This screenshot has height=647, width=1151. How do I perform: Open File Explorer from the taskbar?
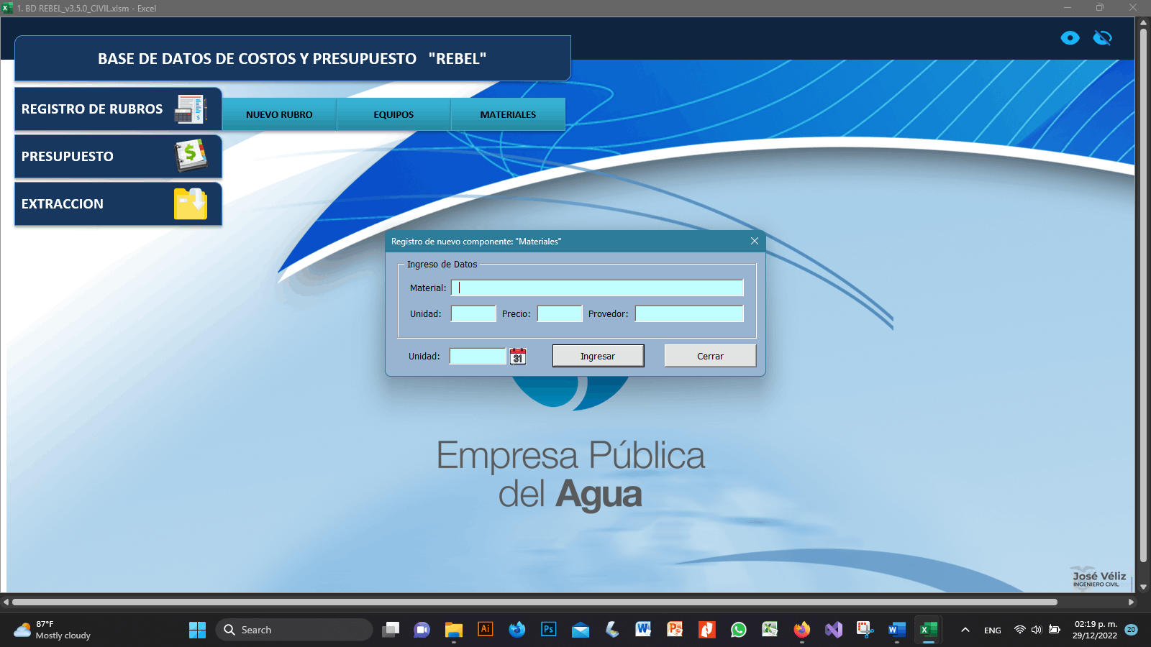[x=453, y=630]
